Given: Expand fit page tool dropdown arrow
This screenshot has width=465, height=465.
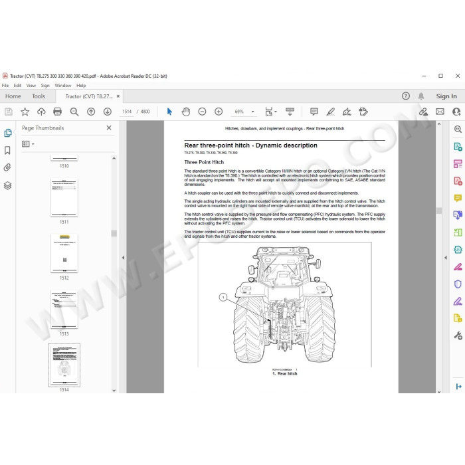Looking at the screenshot, I should click(276, 112).
